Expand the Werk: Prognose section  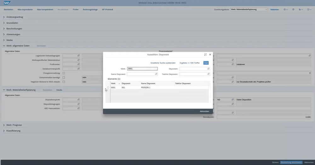point(4,125)
